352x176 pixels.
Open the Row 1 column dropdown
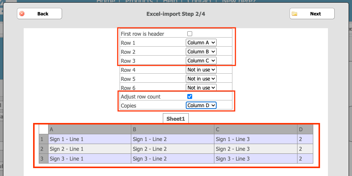pos(201,42)
